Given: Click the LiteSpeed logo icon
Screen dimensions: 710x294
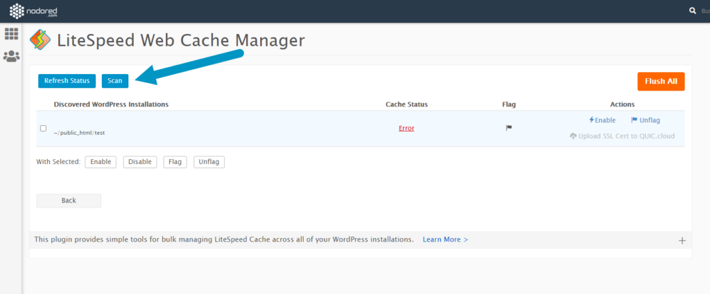Looking at the screenshot, I should tap(40, 39).
